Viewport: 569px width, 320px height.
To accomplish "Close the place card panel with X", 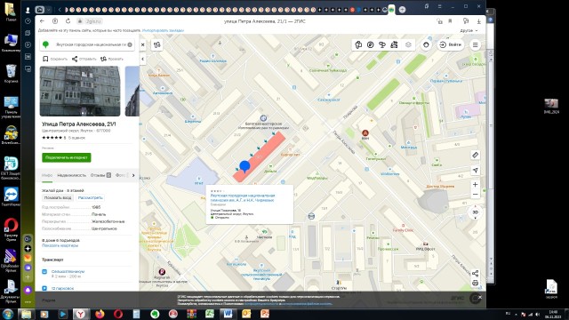I will pos(142,44).
